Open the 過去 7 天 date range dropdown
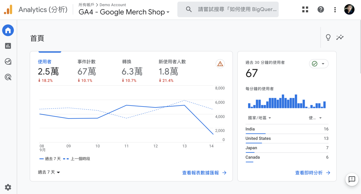The image size is (361, 194). pos(49,172)
